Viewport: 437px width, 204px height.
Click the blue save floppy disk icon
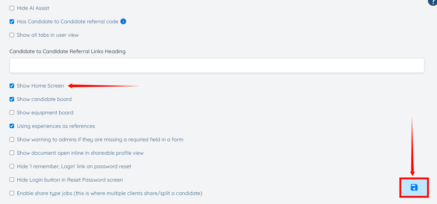[x=414, y=188]
